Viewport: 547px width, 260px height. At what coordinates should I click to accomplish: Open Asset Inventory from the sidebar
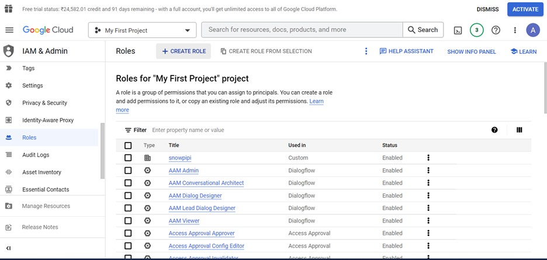point(41,172)
